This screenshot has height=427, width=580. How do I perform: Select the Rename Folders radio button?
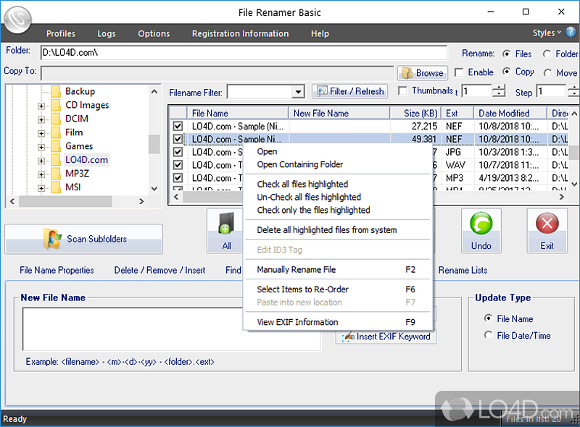(x=547, y=54)
